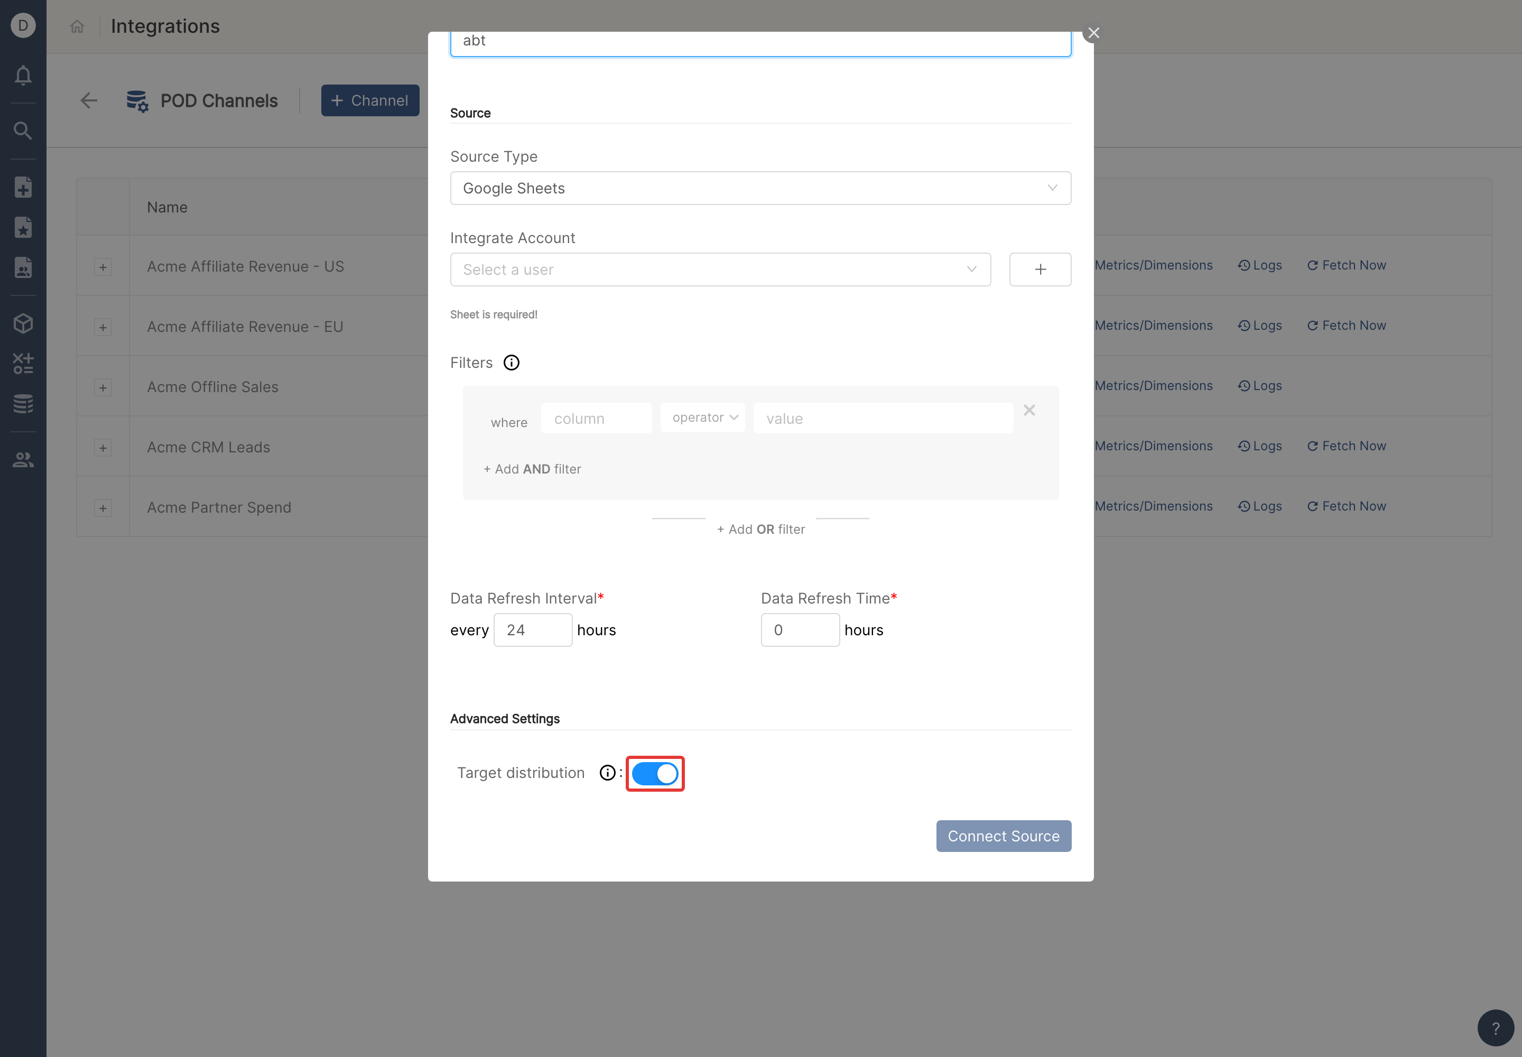
Task: Open Metrics/Dimensions for Acme Partner Spend
Action: [x=1153, y=506]
